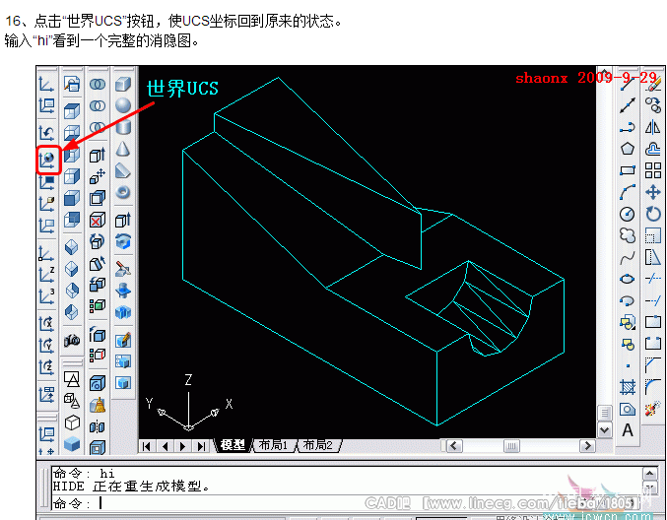The height and width of the screenshot is (520, 667).
Task: Select the Line draw tool
Action: [628, 84]
